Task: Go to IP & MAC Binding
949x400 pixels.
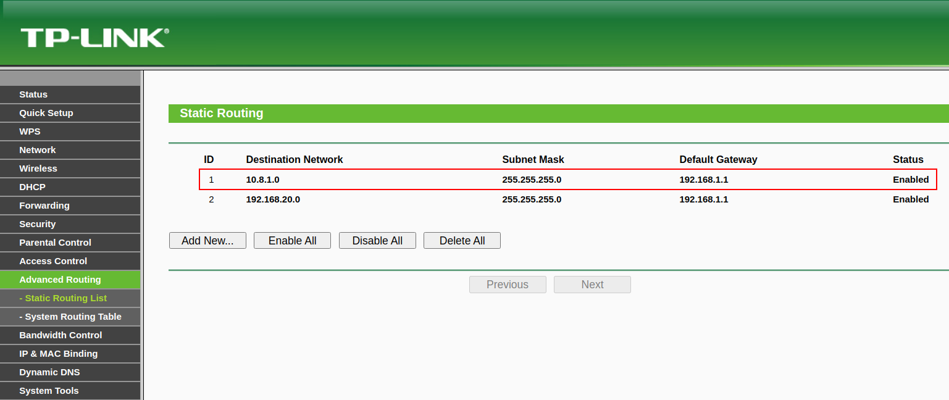Action: (70, 354)
